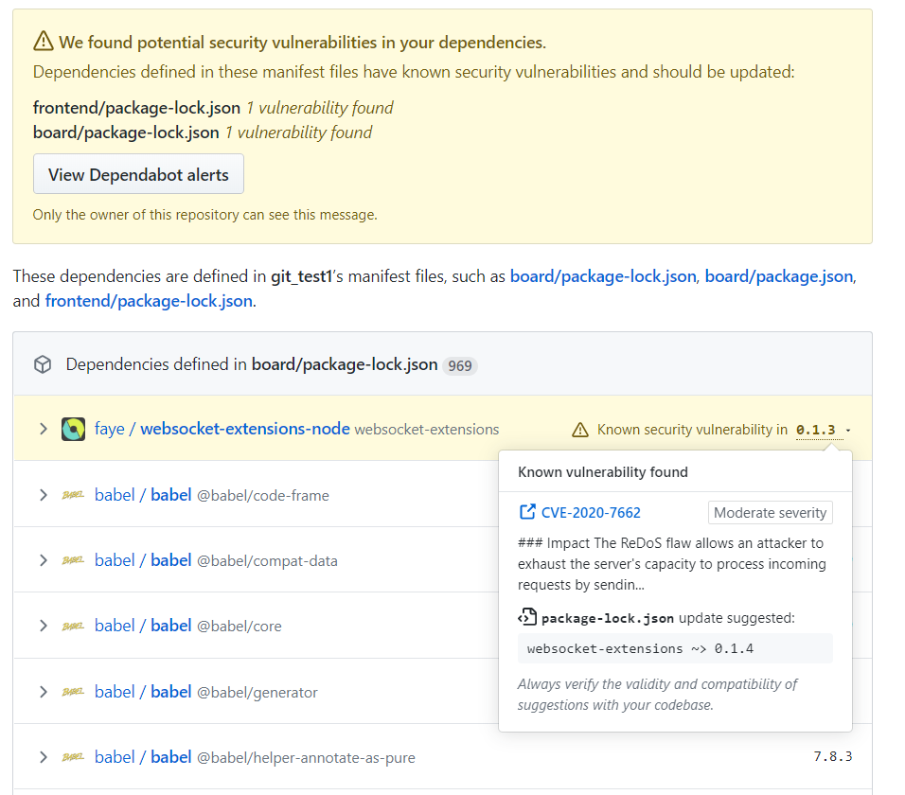905x795 pixels.
Task: Expand the @babel/helper-annotate-as-pure dependency row
Action: click(44, 757)
